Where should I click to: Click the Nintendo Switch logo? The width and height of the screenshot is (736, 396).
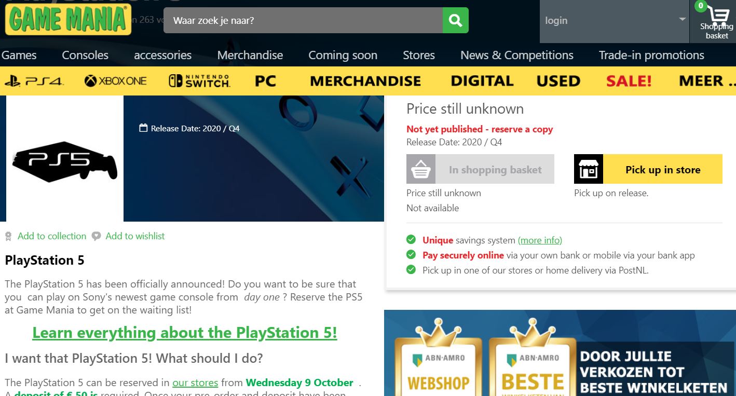point(199,81)
